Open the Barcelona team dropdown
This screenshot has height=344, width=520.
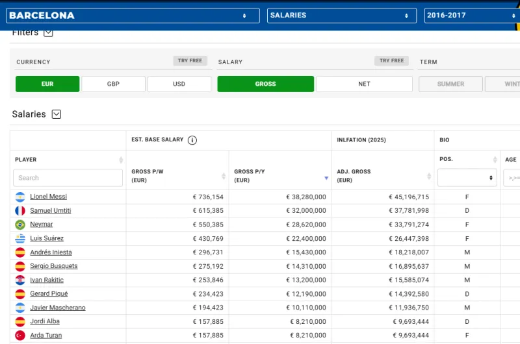[133, 16]
